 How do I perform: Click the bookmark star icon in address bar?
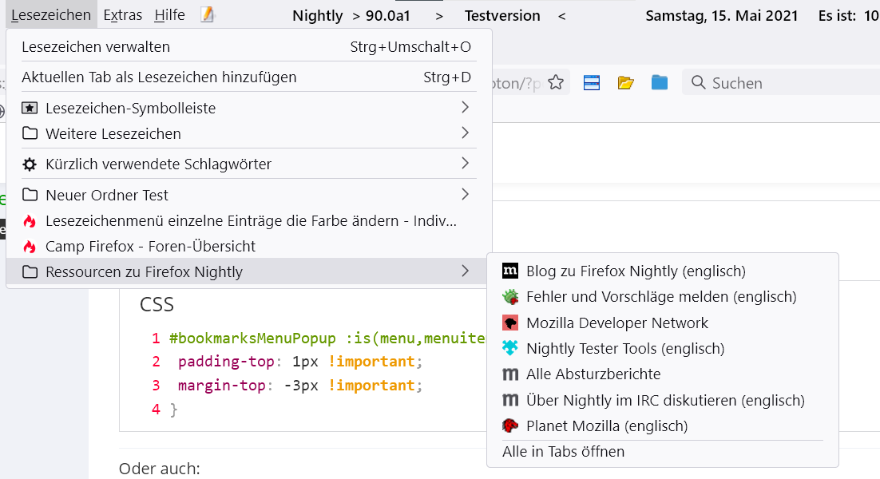coord(555,83)
